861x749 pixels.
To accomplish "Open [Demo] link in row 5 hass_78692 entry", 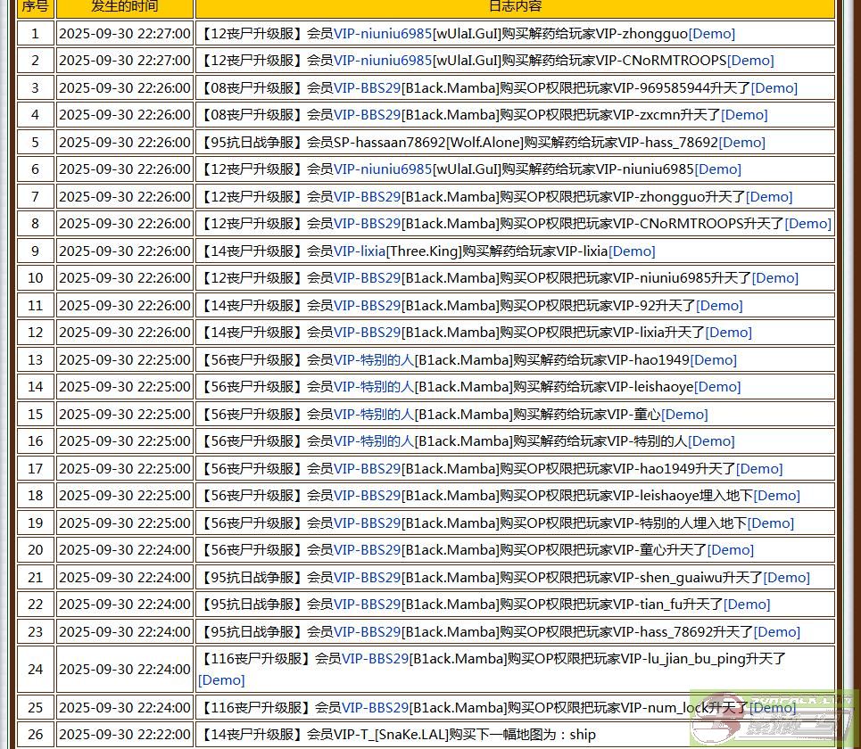I will [741, 143].
